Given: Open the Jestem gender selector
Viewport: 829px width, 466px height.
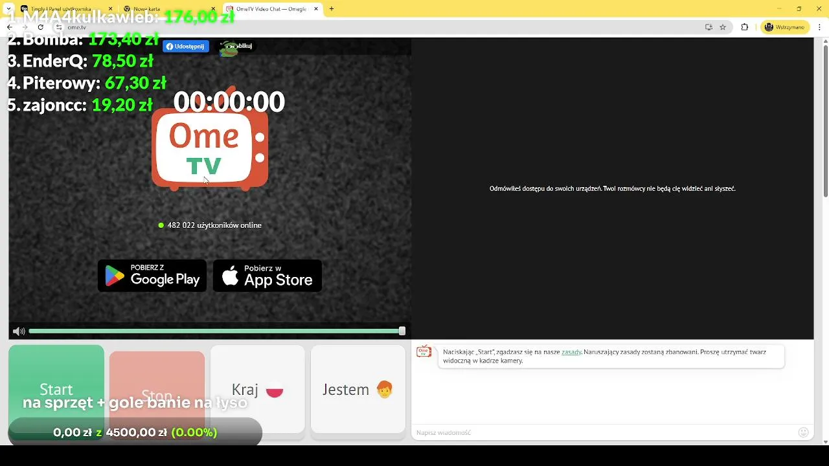Looking at the screenshot, I should click(x=358, y=390).
